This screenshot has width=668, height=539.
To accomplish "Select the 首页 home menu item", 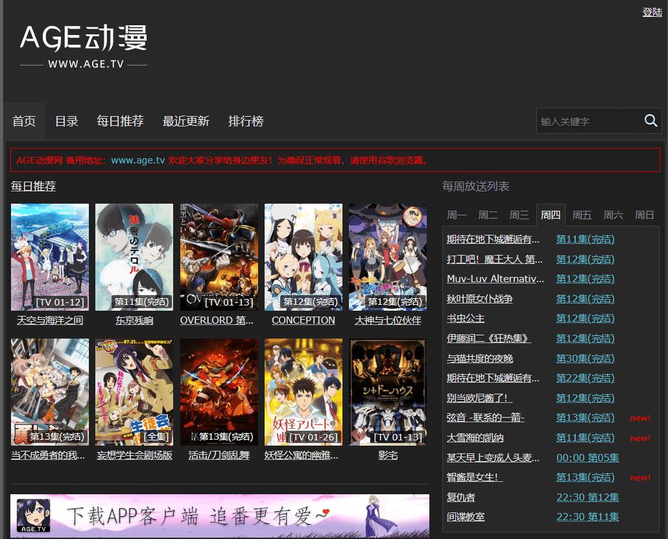I will tap(24, 121).
